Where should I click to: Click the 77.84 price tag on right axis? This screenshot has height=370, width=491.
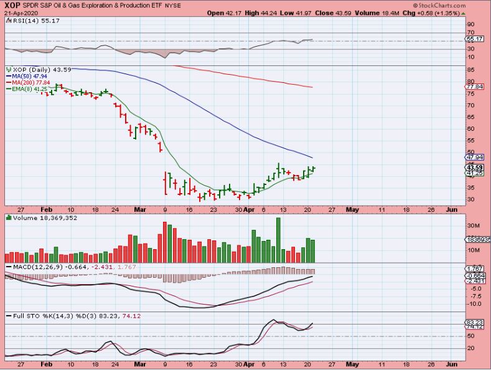[475, 87]
